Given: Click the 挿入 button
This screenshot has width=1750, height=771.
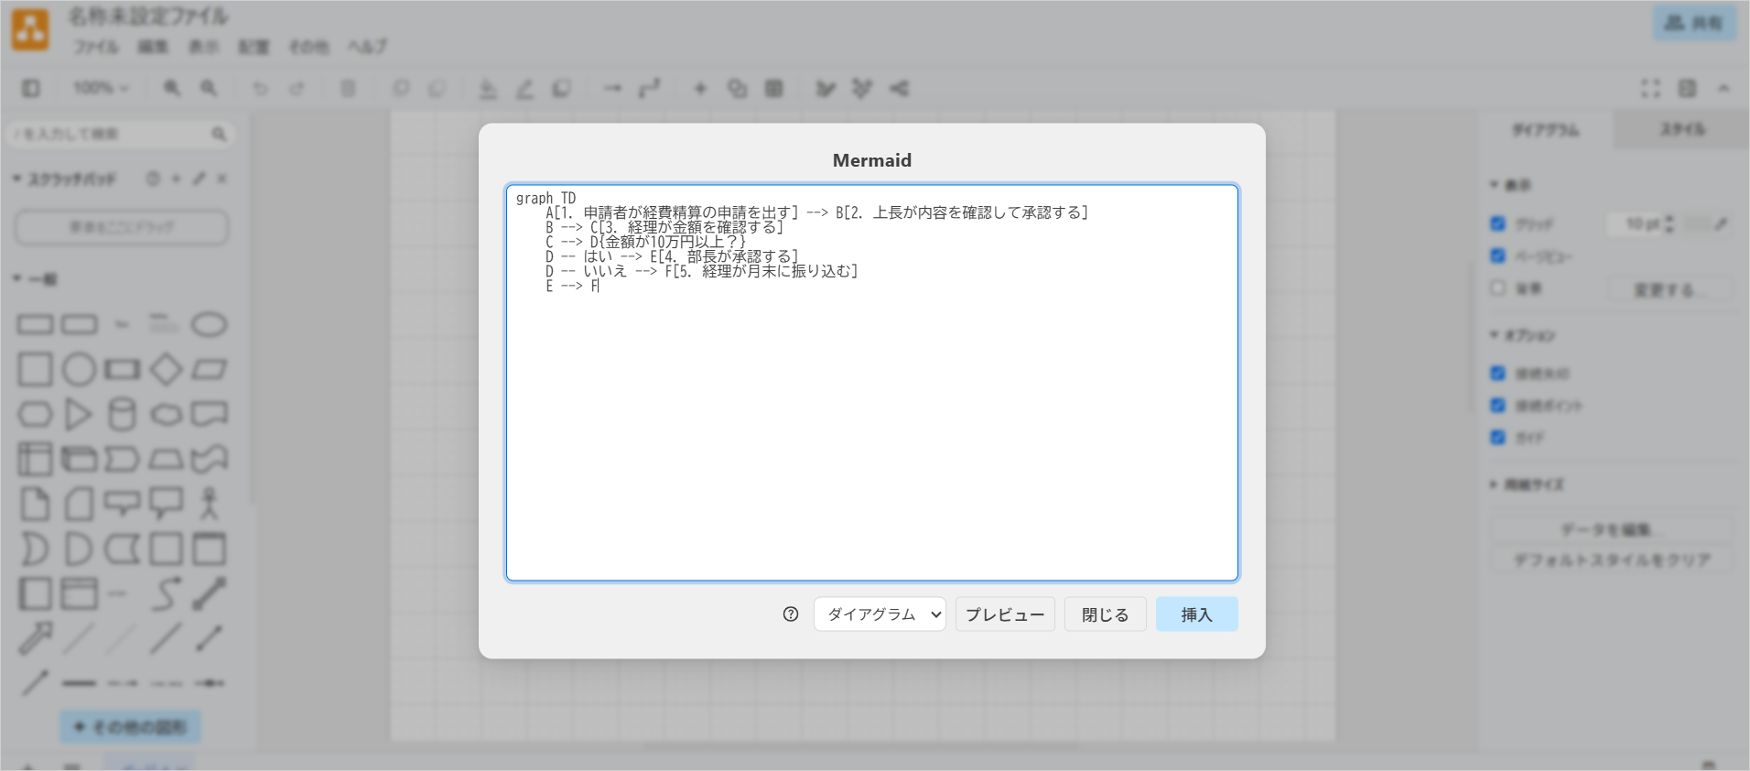Looking at the screenshot, I should [x=1196, y=614].
